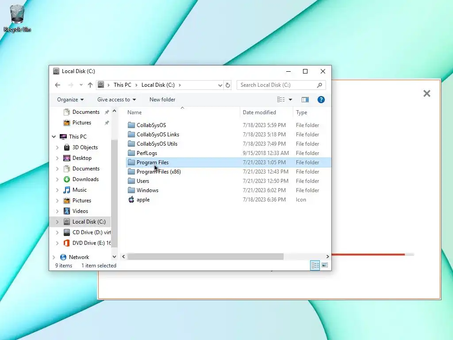The image size is (453, 340).
Task: Open address bar history dropdown
Action: (x=220, y=85)
